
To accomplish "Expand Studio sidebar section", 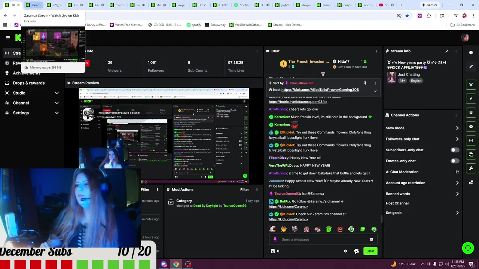I will click(x=57, y=93).
